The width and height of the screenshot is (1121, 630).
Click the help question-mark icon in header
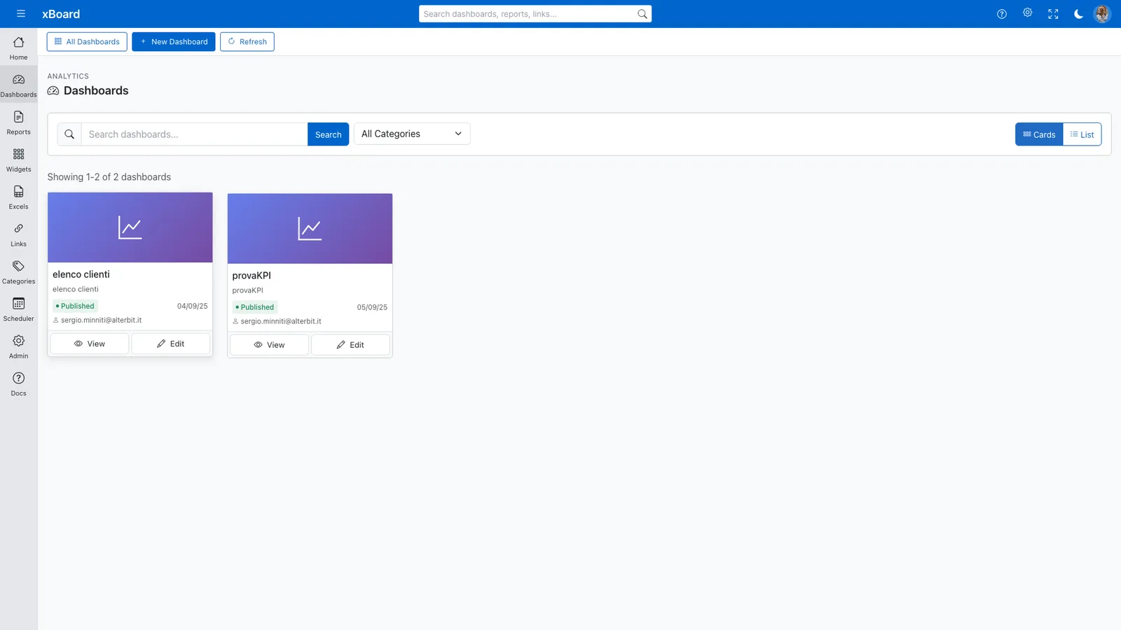click(1002, 14)
